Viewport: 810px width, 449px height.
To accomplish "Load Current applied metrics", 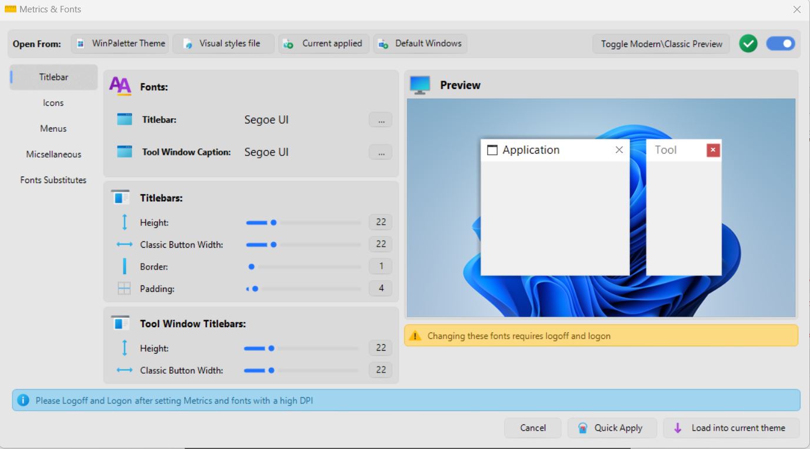I will point(324,44).
